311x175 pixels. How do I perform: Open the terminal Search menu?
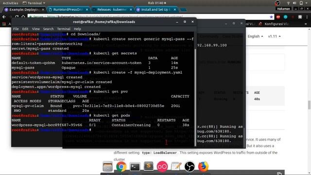coord(49,29)
